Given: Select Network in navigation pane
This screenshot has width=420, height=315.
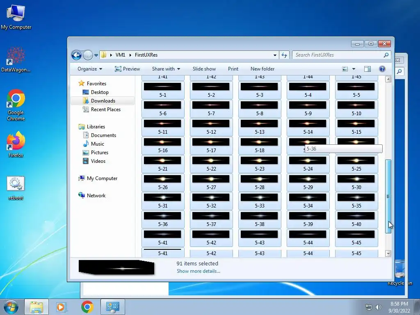Looking at the screenshot, I should [x=92, y=196].
